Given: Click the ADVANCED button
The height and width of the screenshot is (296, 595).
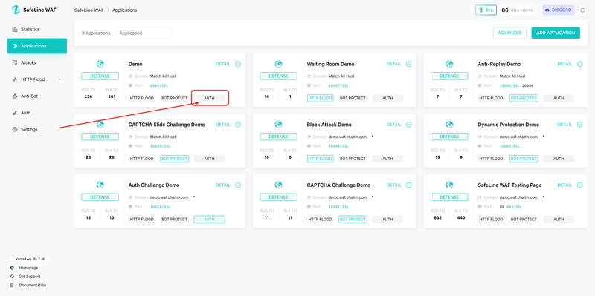Looking at the screenshot, I should tap(509, 33).
